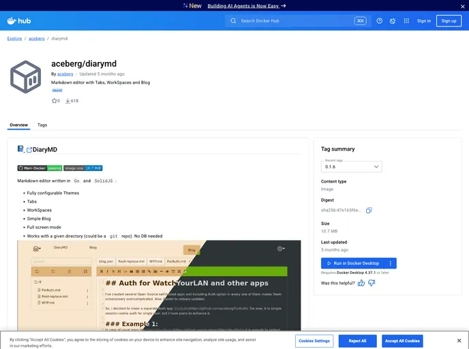The width and height of the screenshot is (469, 349).
Task: Open the Run in Docker Desktop more options
Action: click(x=391, y=263)
